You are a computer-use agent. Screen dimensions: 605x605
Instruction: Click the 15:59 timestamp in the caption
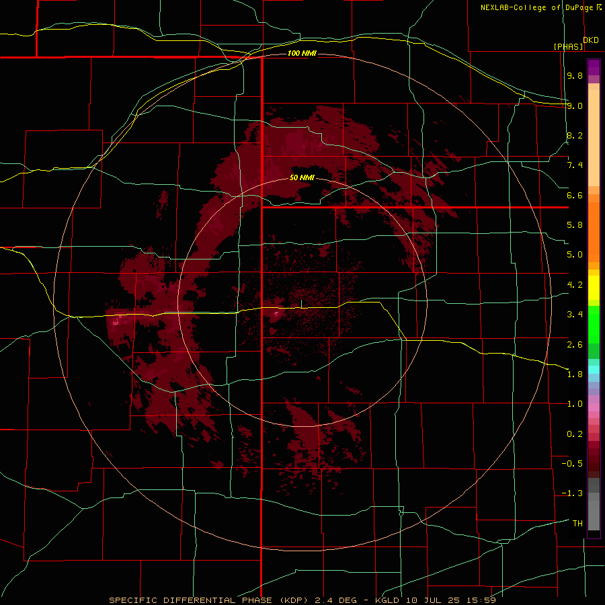483,600
